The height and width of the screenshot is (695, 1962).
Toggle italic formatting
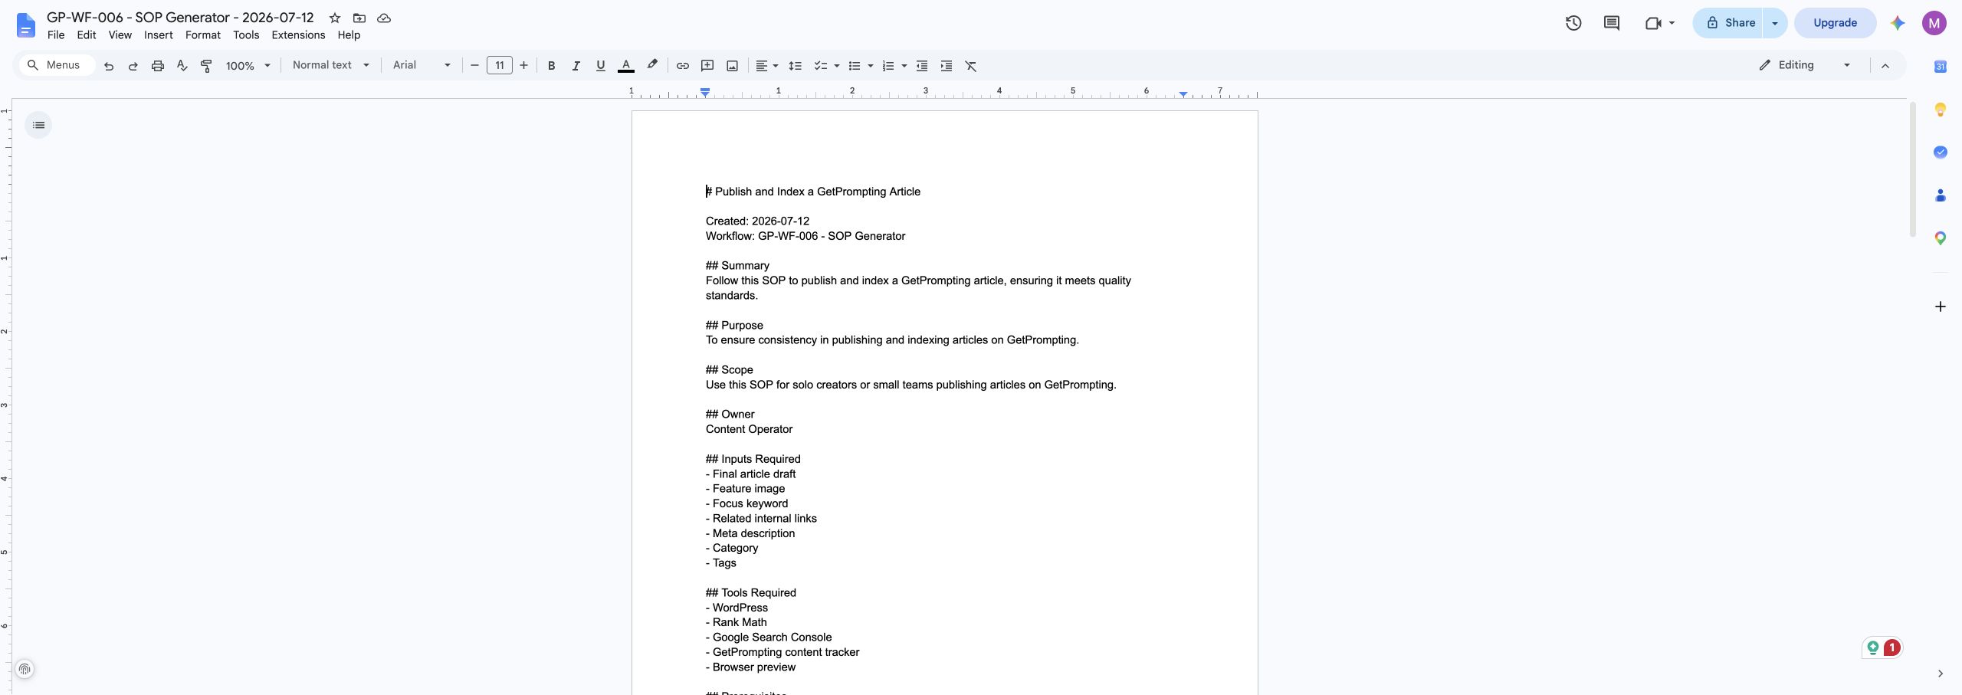576,66
